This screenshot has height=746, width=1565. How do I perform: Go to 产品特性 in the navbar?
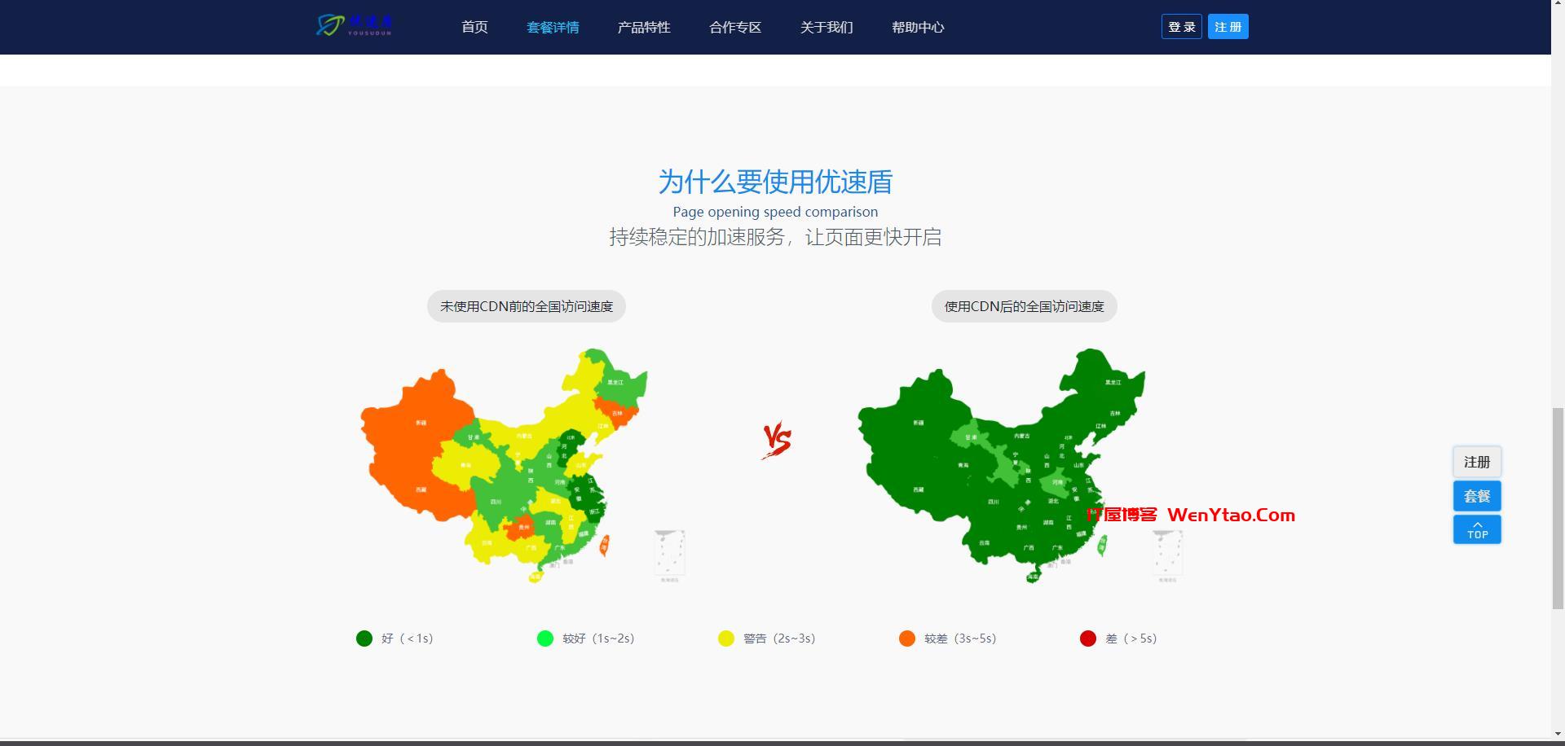(644, 28)
